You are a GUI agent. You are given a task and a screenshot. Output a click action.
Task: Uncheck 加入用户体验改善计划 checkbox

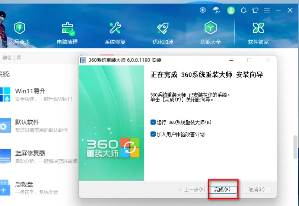click(x=153, y=134)
